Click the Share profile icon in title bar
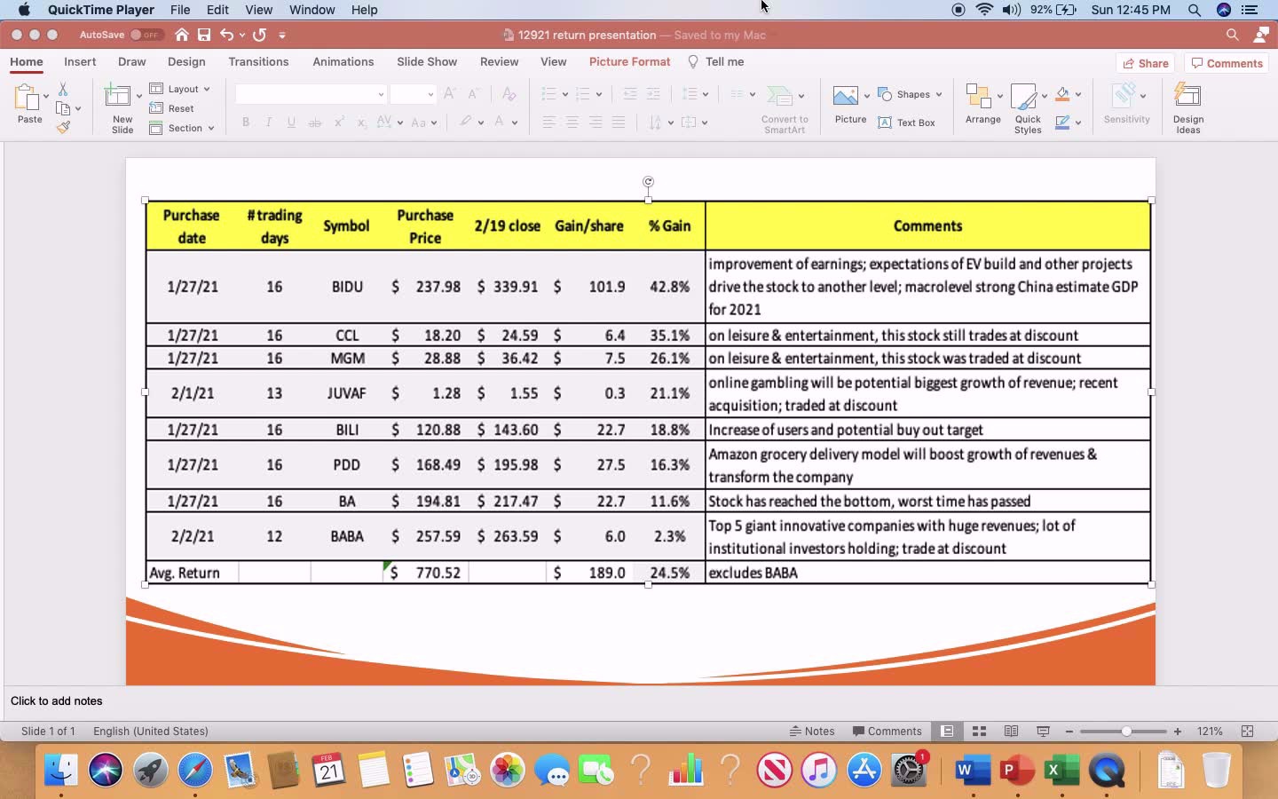The height and width of the screenshot is (799, 1278). click(x=1261, y=35)
